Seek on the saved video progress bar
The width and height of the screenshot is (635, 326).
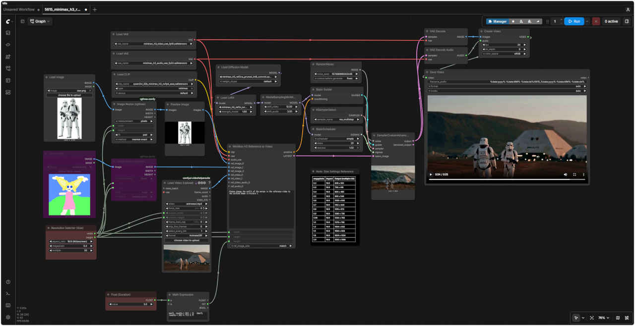point(507,180)
